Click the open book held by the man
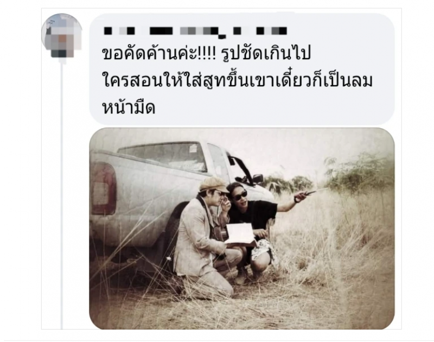The width and height of the screenshot is (434, 342). click(x=240, y=235)
